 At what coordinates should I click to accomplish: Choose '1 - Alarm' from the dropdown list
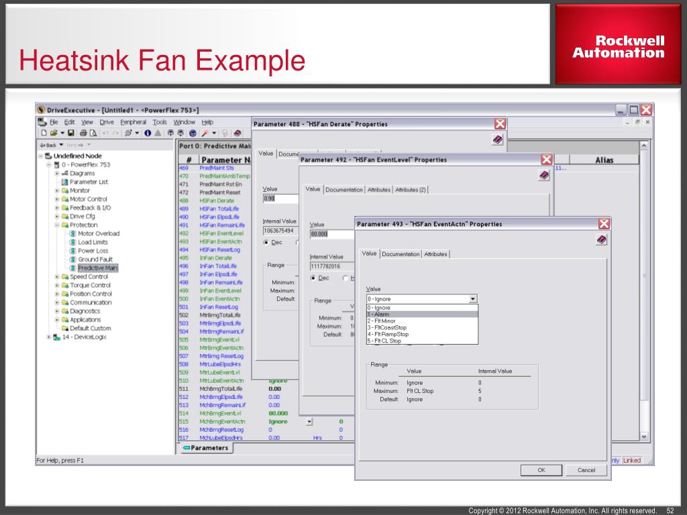click(422, 314)
